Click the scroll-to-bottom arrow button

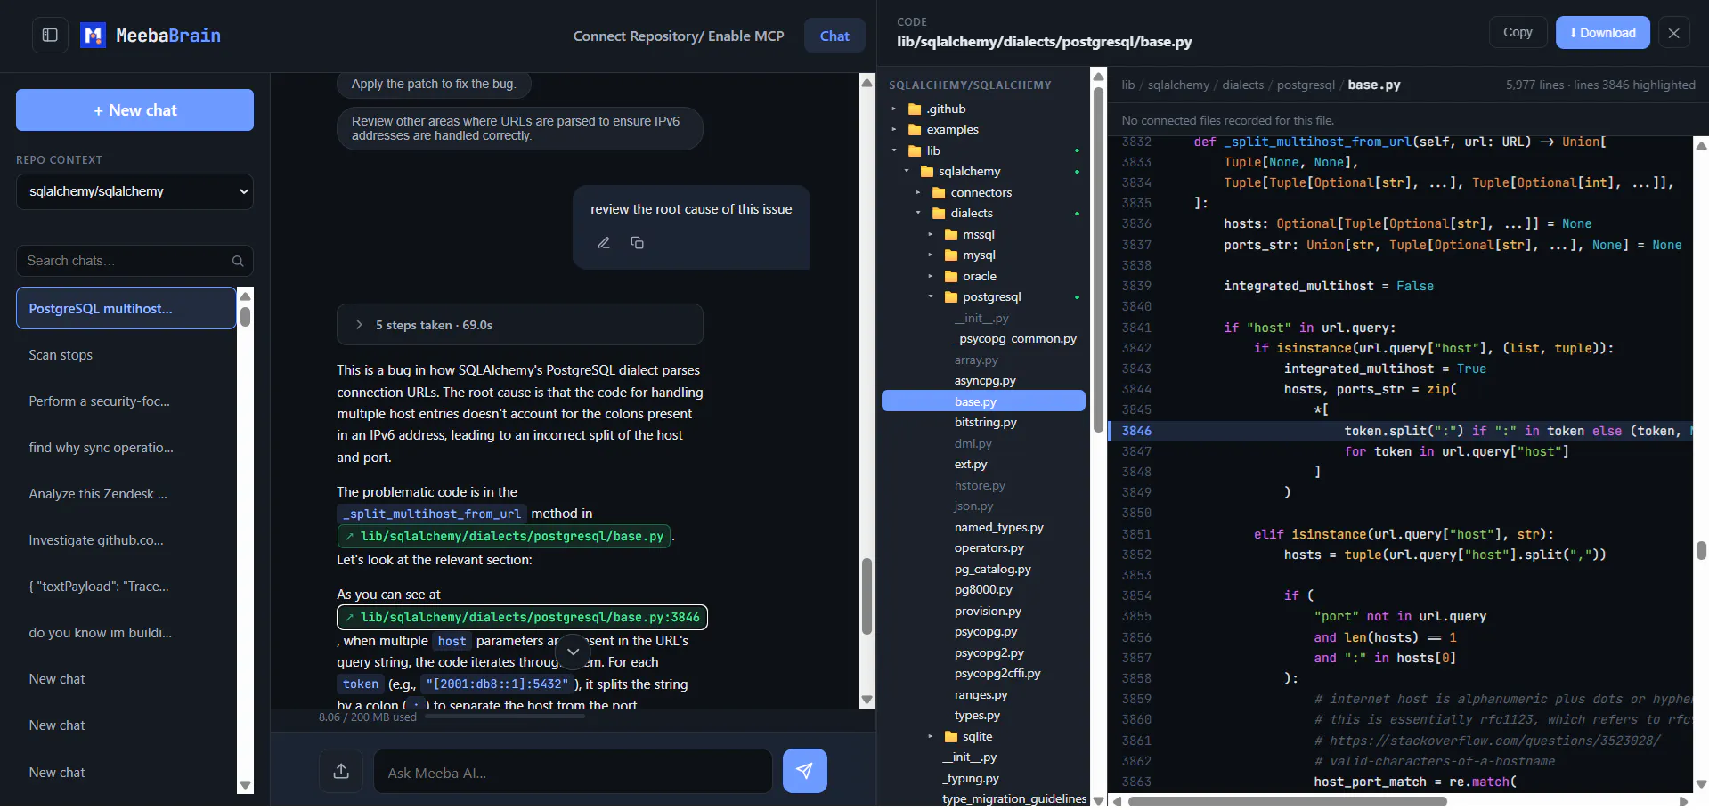(574, 652)
